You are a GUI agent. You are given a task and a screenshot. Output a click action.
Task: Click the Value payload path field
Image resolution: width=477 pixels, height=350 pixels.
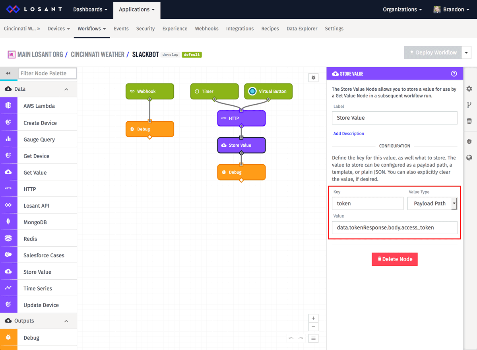pyautogui.click(x=395, y=227)
